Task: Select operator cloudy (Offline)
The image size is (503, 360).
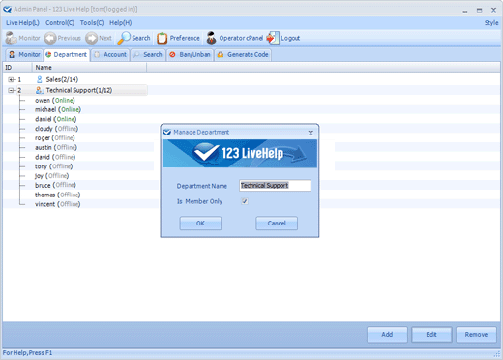Action: point(56,129)
